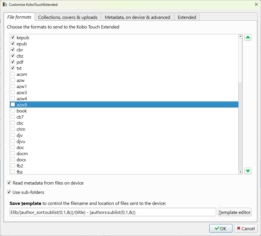Click the format list scrollbar down arrow
The image size is (261, 236).
click(x=240, y=172)
